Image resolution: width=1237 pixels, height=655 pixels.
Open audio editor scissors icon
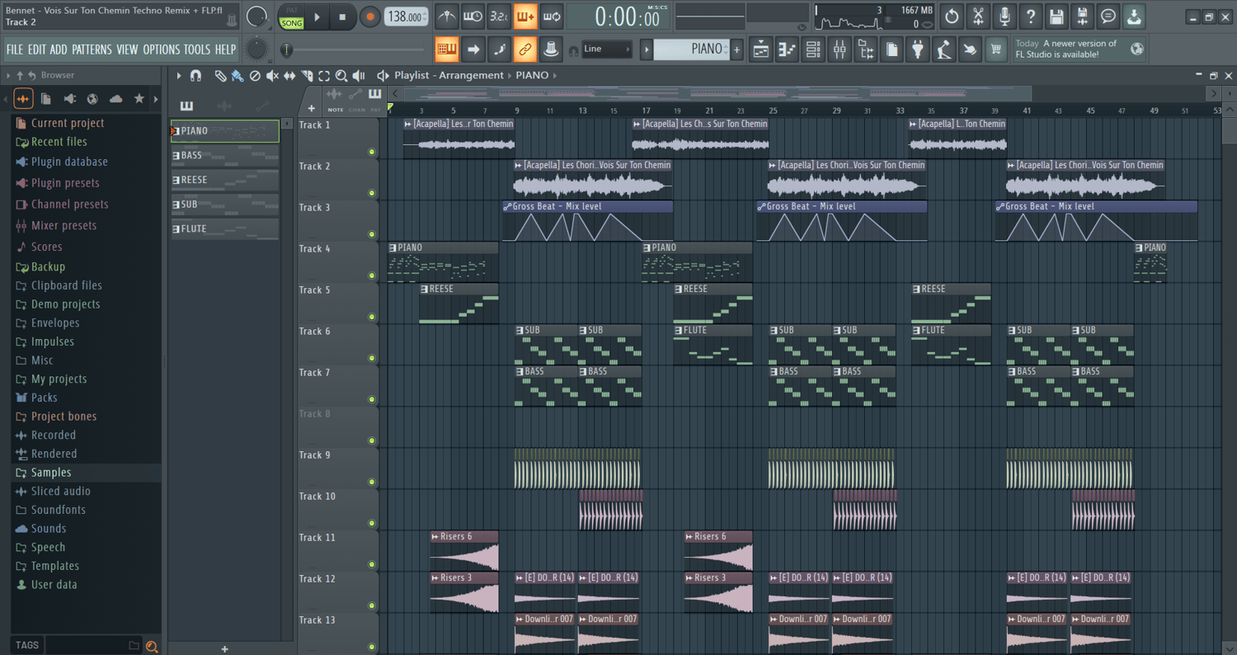(x=978, y=16)
